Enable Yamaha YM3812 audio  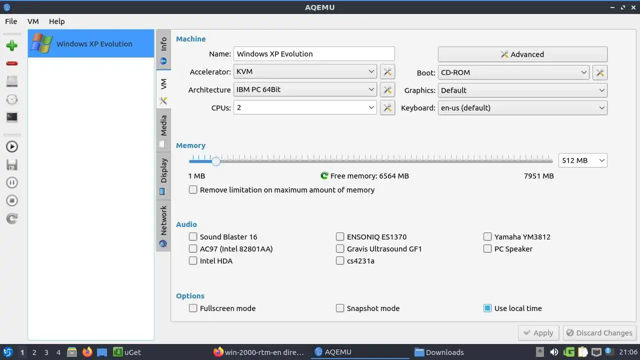point(516,237)
